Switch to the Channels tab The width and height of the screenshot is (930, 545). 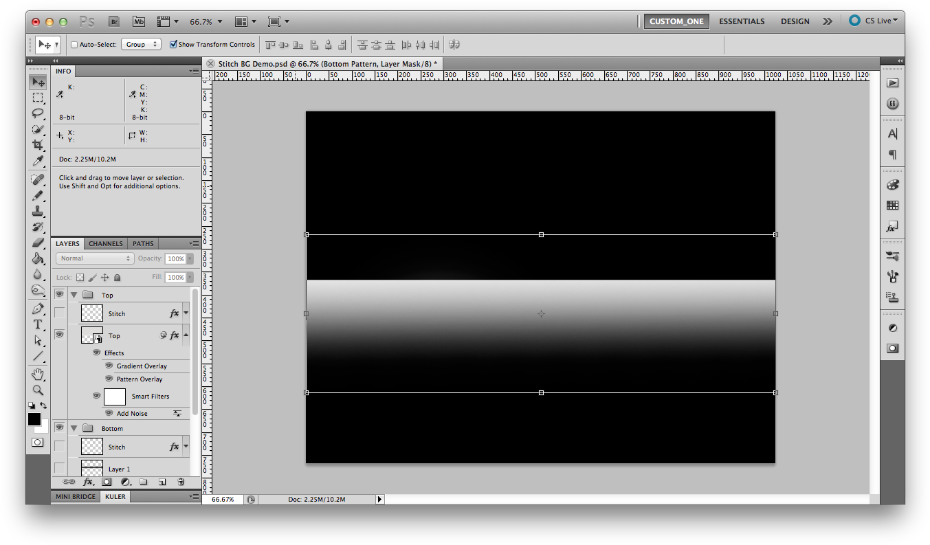[x=105, y=243]
